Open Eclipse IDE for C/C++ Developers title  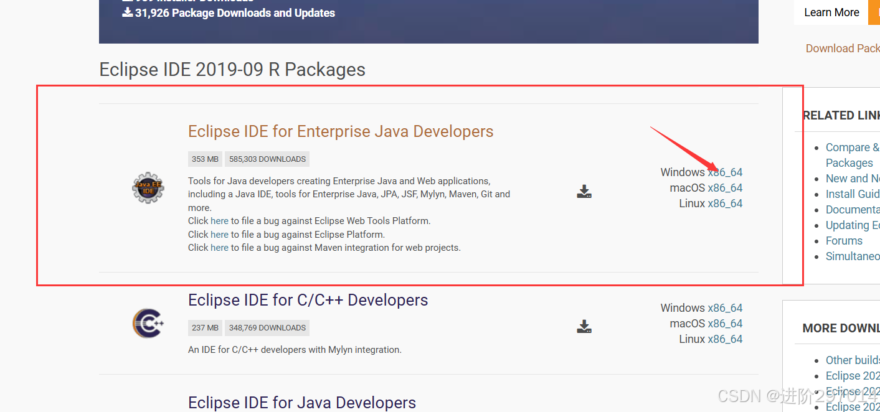[308, 300]
